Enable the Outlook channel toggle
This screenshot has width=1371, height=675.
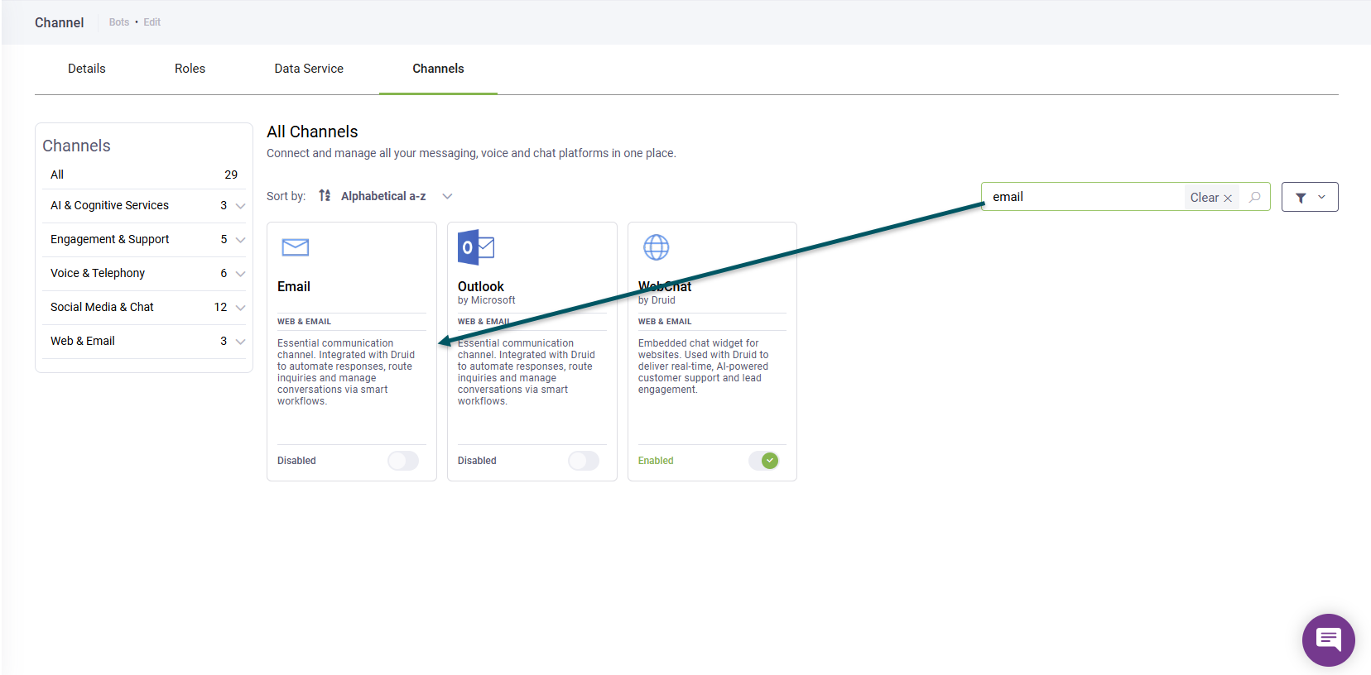click(584, 461)
